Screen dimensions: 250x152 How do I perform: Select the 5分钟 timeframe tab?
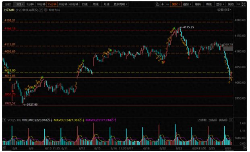30,4
